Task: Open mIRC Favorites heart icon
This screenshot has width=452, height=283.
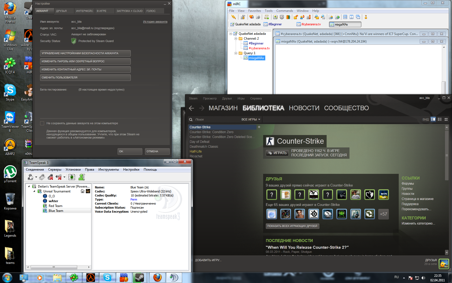Action: point(252,17)
